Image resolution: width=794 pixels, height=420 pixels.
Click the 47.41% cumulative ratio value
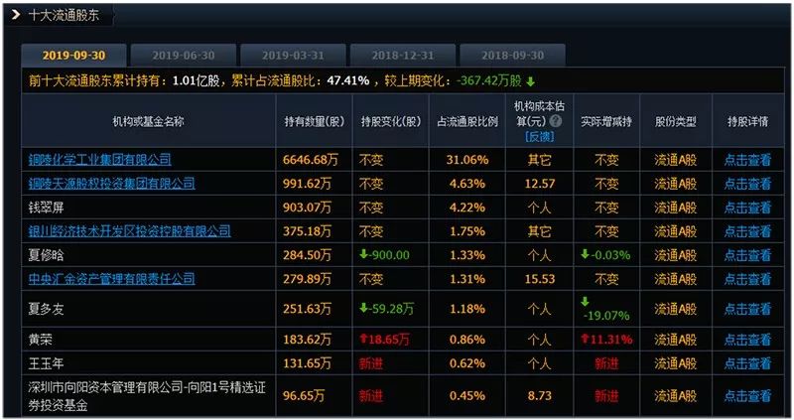click(348, 81)
